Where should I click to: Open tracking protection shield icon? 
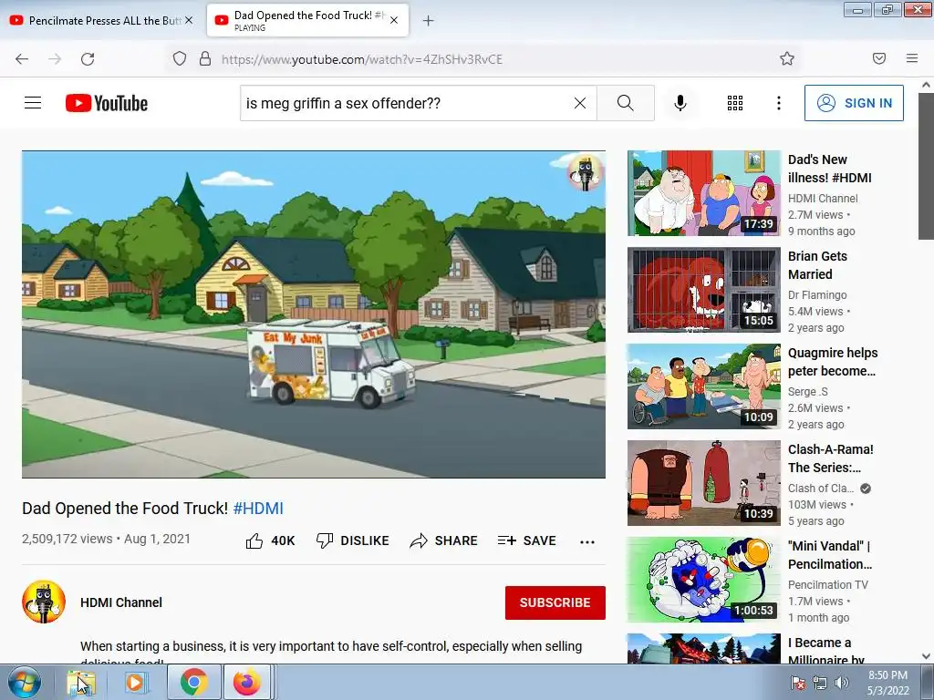click(x=180, y=59)
